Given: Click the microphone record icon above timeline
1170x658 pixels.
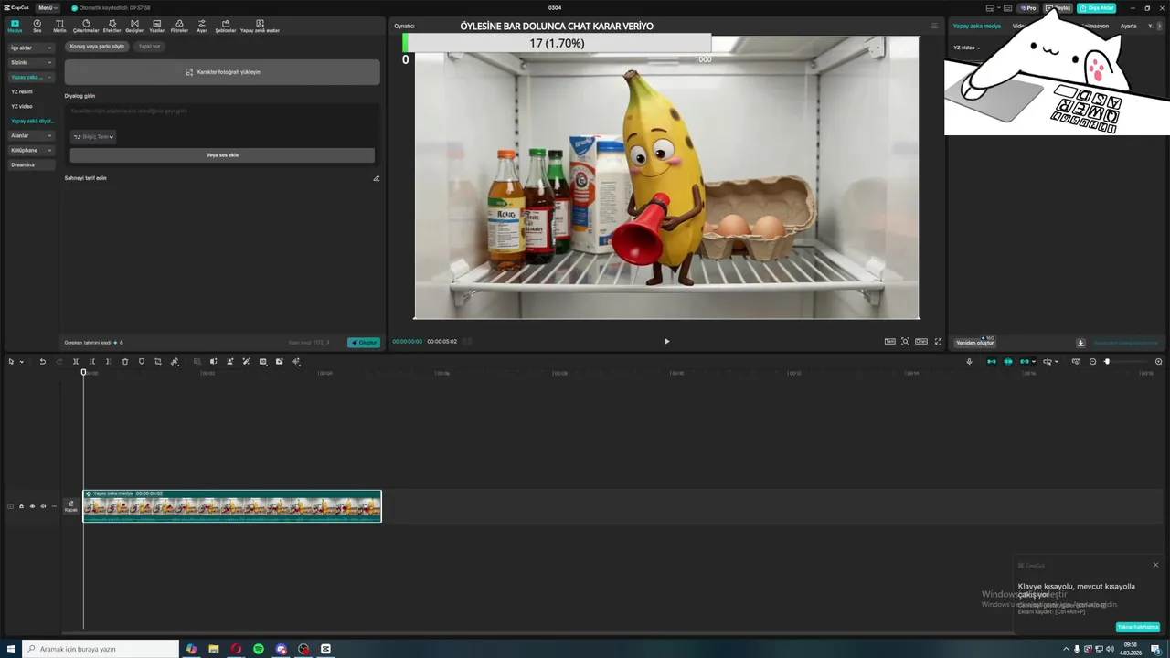Looking at the screenshot, I should [x=969, y=362].
